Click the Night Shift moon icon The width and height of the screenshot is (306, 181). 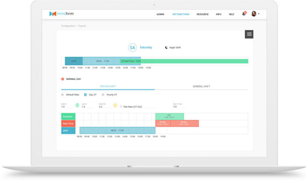(166, 48)
